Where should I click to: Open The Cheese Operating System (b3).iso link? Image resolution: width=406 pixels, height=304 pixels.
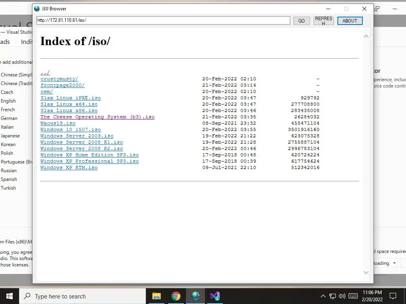(x=98, y=117)
